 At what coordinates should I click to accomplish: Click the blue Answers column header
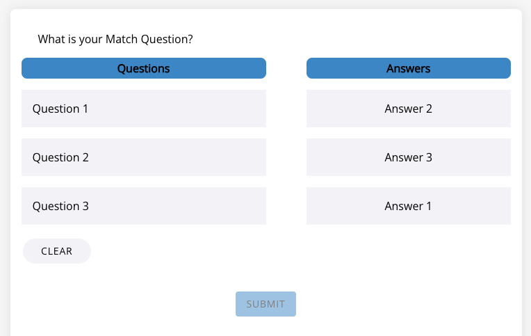[408, 68]
